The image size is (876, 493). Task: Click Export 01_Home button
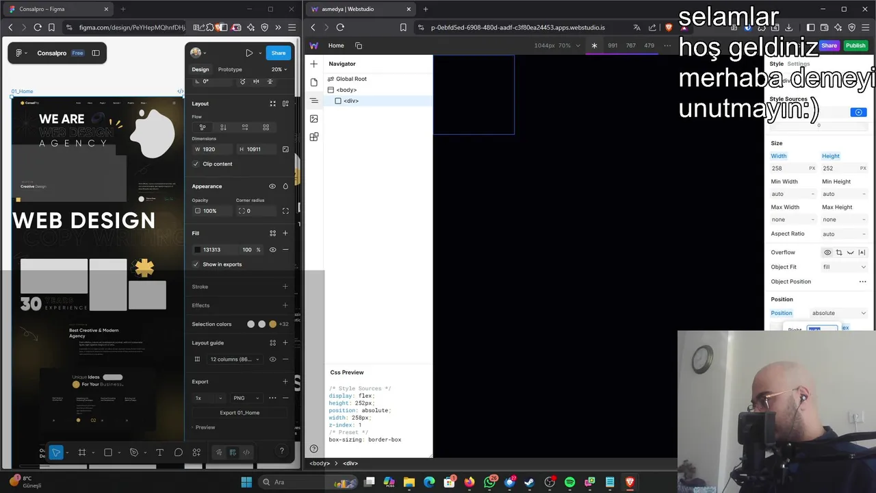point(240,413)
